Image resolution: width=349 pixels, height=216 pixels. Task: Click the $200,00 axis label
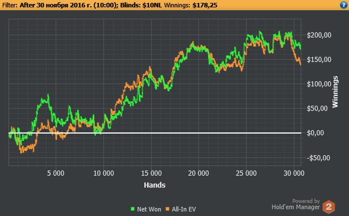pyautogui.click(x=319, y=35)
